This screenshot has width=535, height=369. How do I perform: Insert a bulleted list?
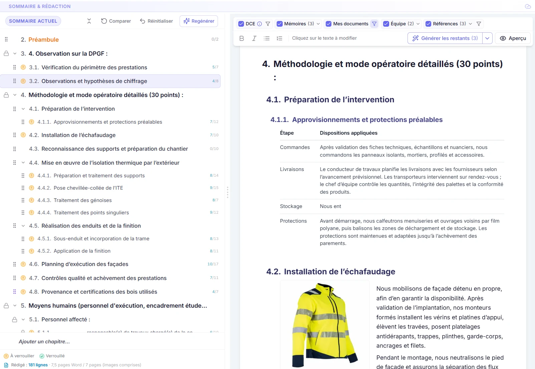click(267, 38)
